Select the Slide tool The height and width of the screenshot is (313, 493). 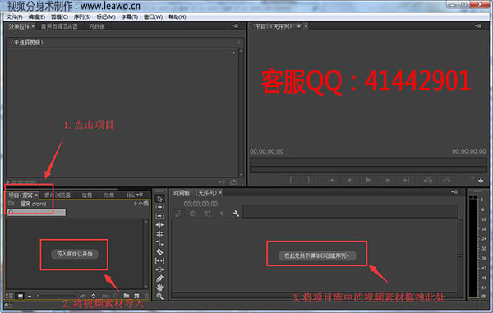pos(159,269)
